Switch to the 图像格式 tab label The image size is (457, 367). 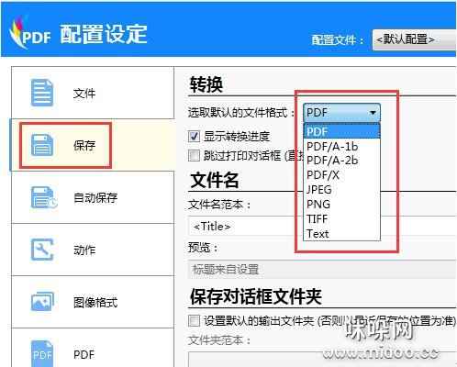95,302
